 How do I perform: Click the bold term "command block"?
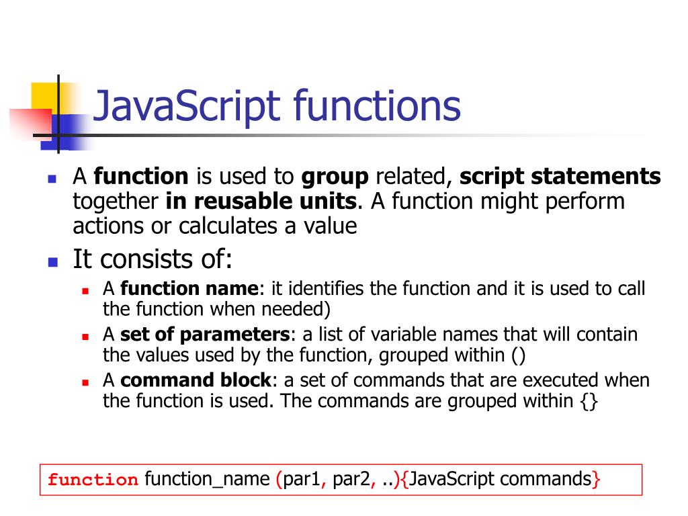(196, 380)
